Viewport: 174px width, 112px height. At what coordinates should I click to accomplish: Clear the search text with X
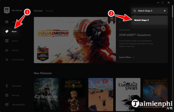click(165, 11)
